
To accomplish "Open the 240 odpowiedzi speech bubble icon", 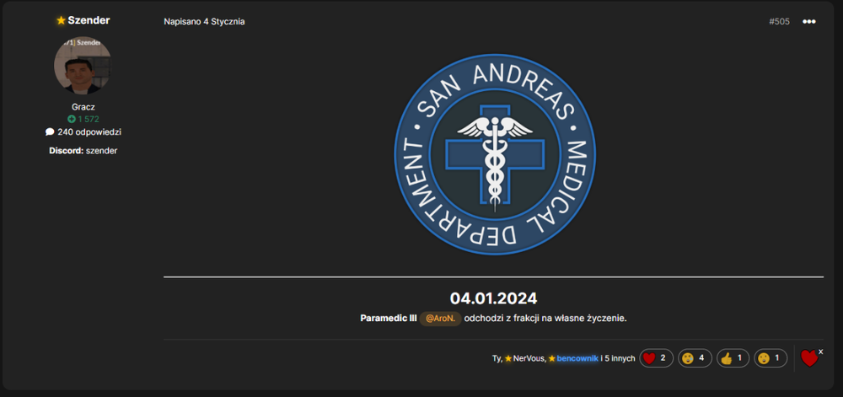I will tap(50, 131).
